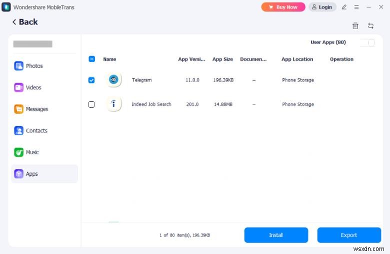Click the User Apps (80) label

point(328,42)
